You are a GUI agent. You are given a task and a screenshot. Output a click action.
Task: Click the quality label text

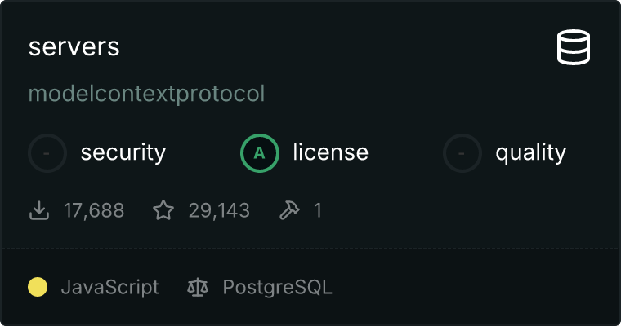click(x=530, y=152)
